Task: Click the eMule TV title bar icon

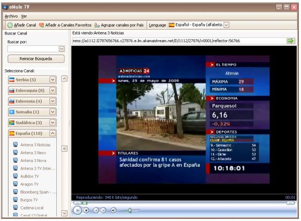Action: tap(5, 7)
